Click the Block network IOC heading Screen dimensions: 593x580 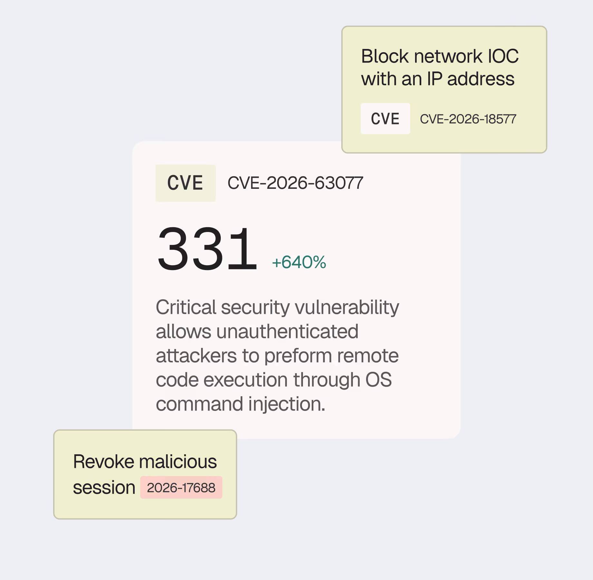(440, 67)
